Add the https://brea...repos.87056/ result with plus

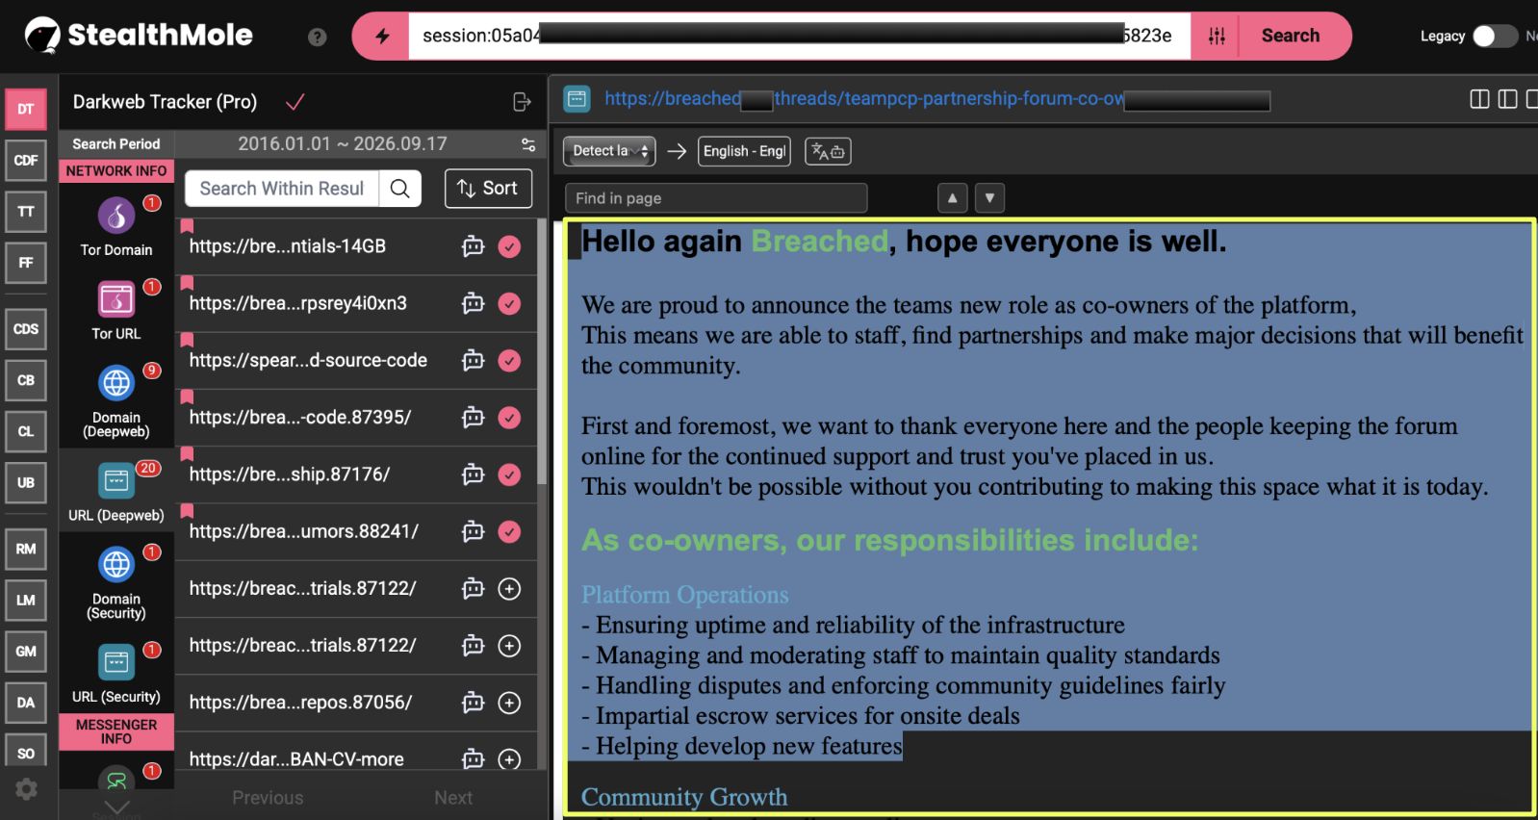509,703
